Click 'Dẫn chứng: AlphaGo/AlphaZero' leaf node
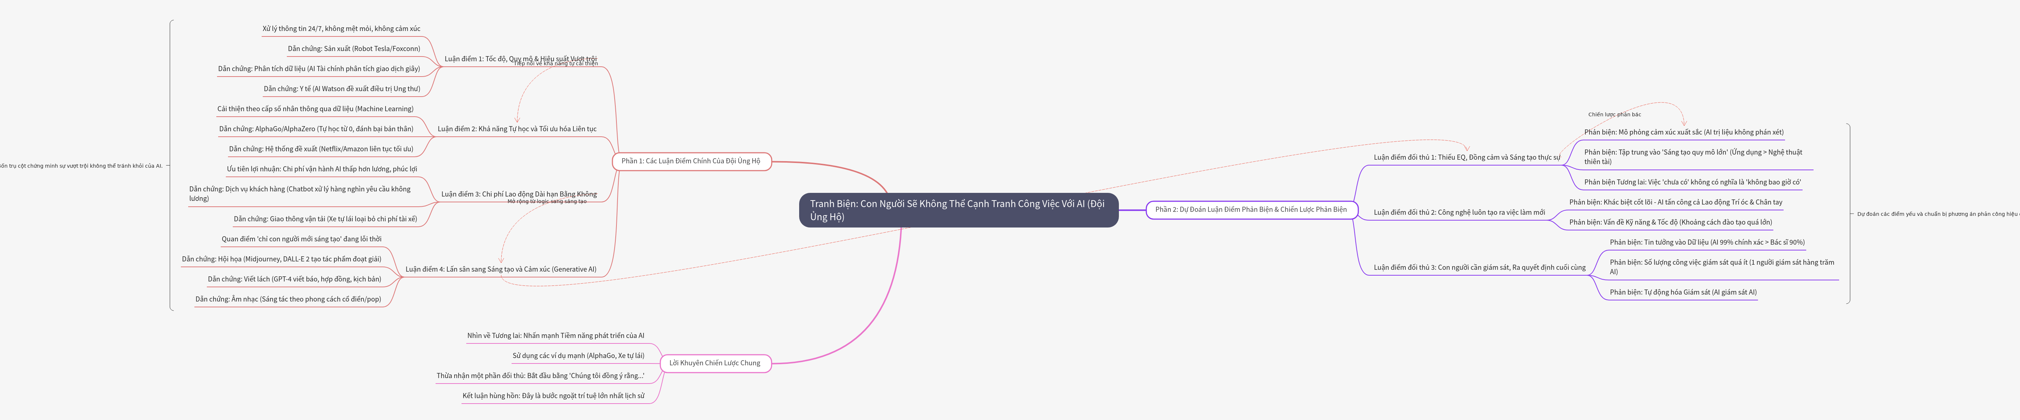The image size is (2020, 420). (316, 129)
